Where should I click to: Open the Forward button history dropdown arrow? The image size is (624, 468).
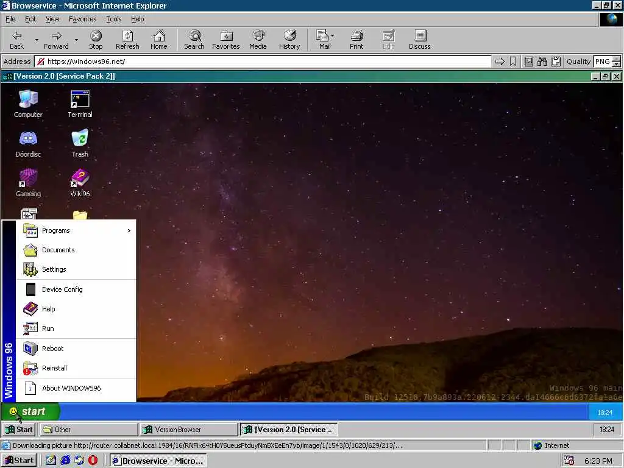click(x=76, y=40)
